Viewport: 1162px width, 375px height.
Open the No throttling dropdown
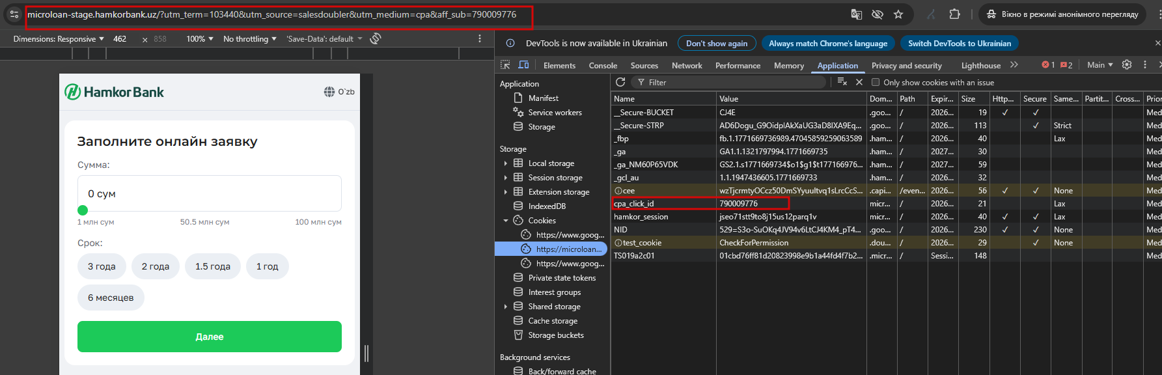[x=249, y=39]
